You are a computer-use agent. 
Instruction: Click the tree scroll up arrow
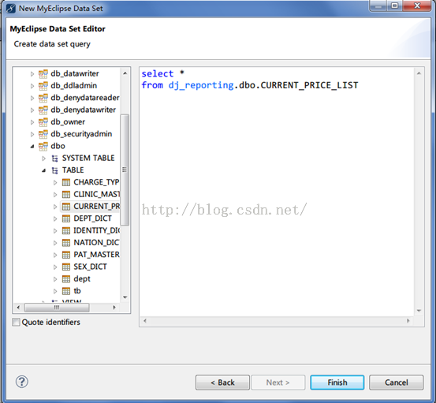[x=125, y=73]
